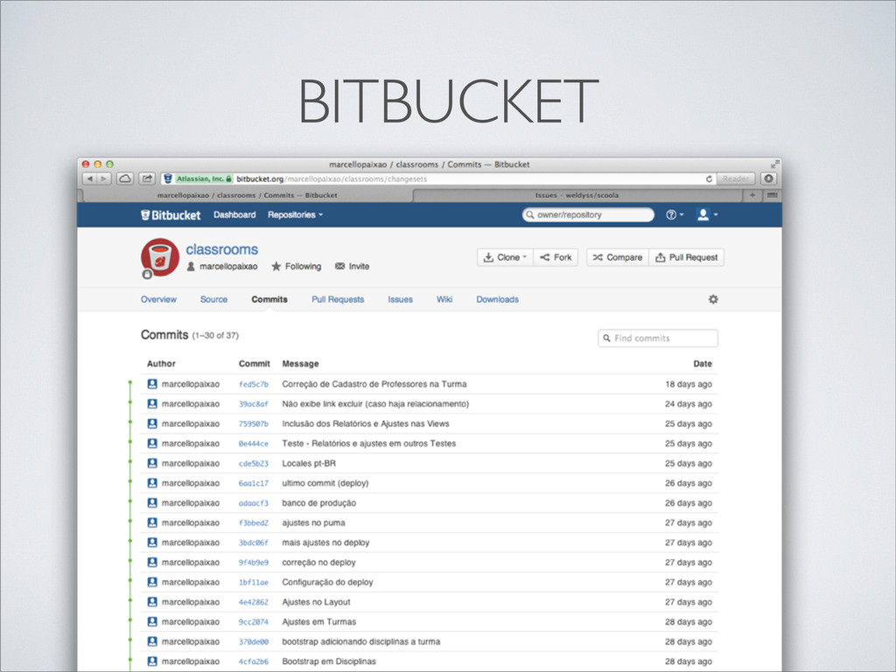Switch to the Pull Requests tab
Image resolution: width=896 pixels, height=672 pixels.
338,299
